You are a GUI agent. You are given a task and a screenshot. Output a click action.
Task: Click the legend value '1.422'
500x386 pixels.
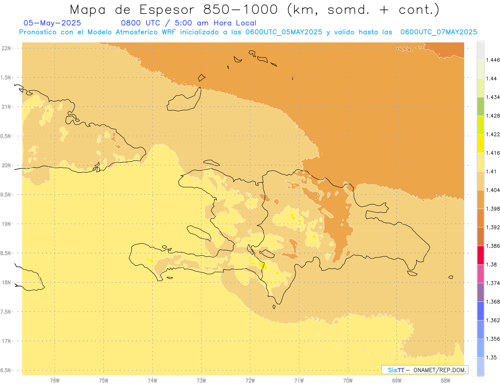[x=492, y=134]
